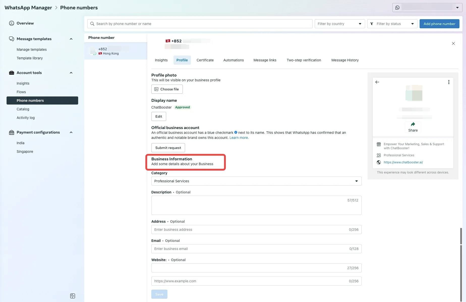Click the blue verified checkmark badge

236,132
